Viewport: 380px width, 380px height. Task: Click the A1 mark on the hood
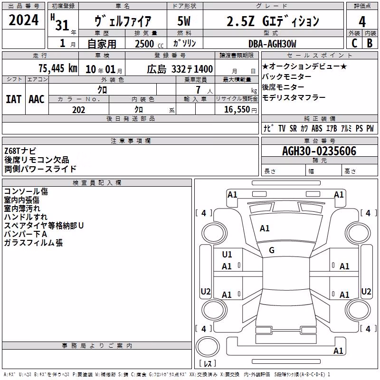pos(265,228)
